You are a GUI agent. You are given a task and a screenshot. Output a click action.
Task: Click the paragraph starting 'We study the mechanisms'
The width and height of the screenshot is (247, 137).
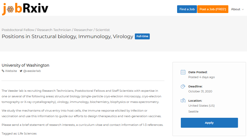pyautogui.click(x=81, y=113)
